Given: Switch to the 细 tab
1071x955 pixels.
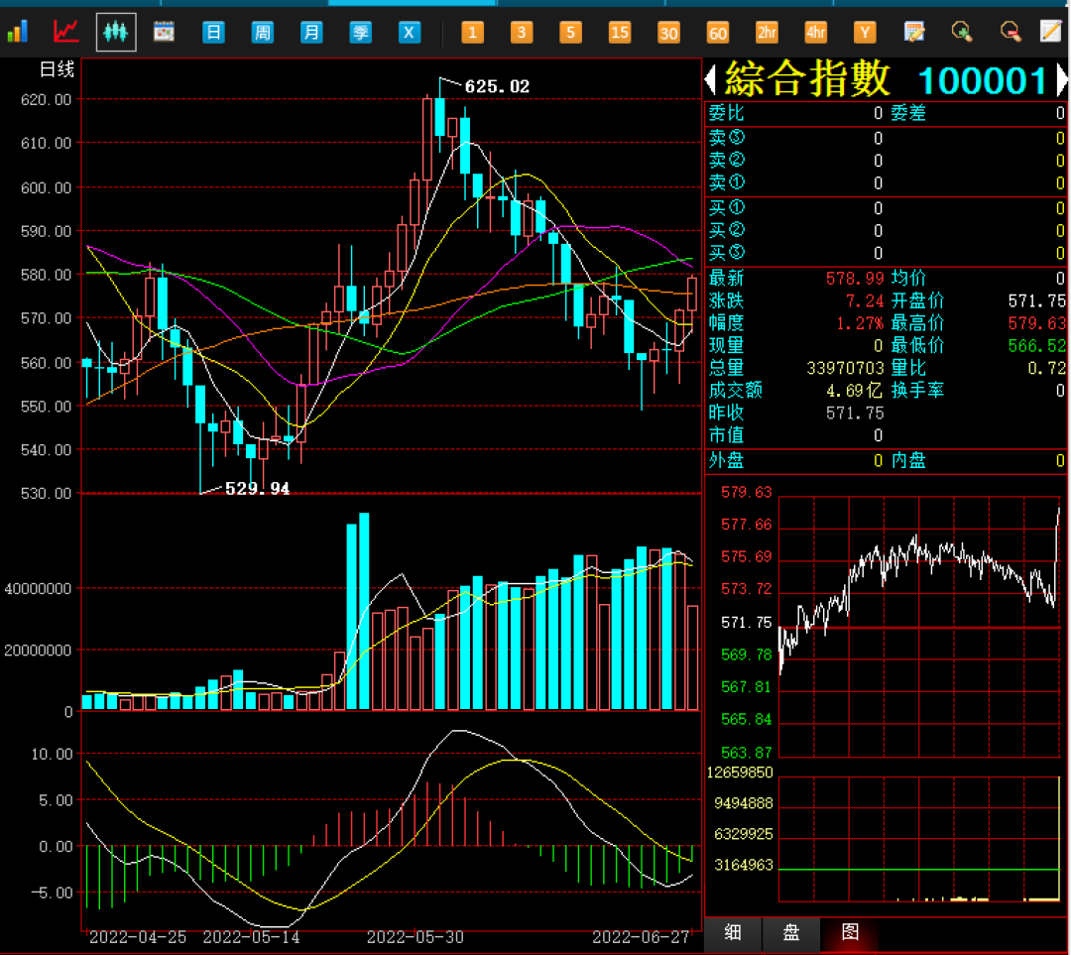Looking at the screenshot, I should coord(733,932).
